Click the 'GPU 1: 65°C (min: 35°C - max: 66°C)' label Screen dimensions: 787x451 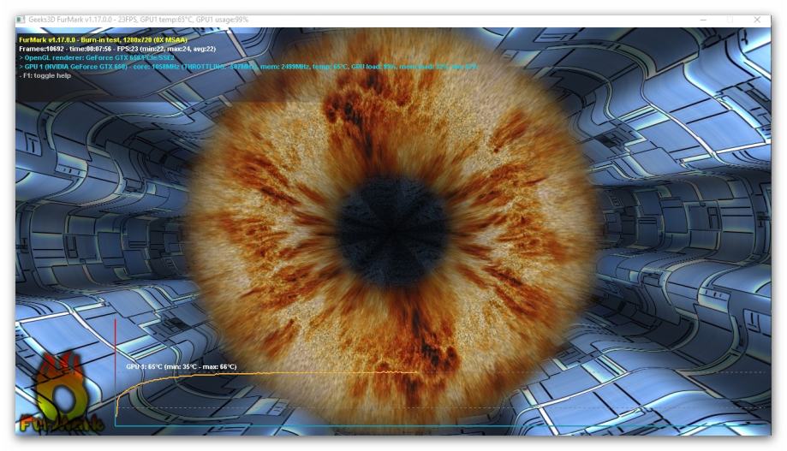click(182, 367)
